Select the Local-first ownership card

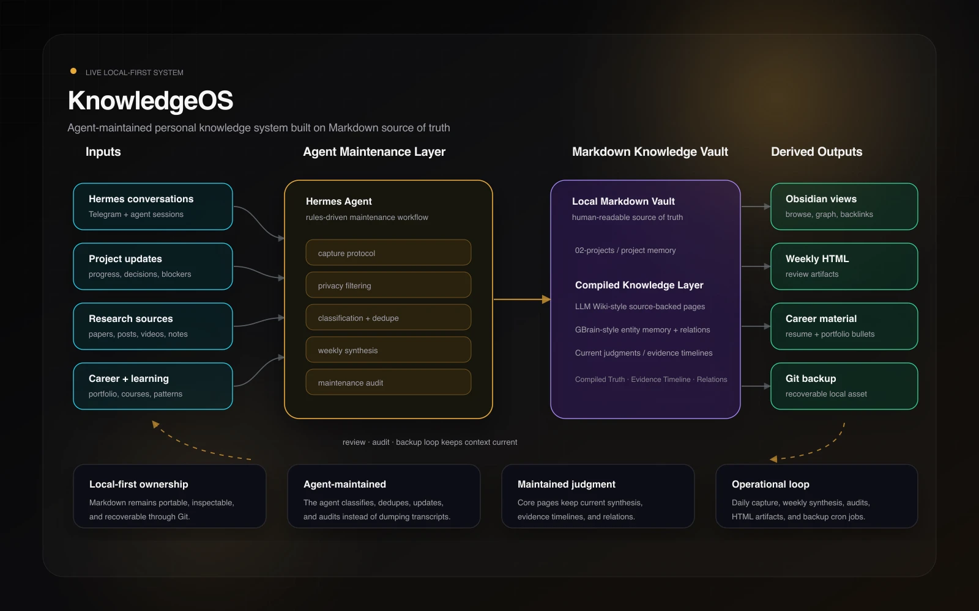[x=169, y=496]
